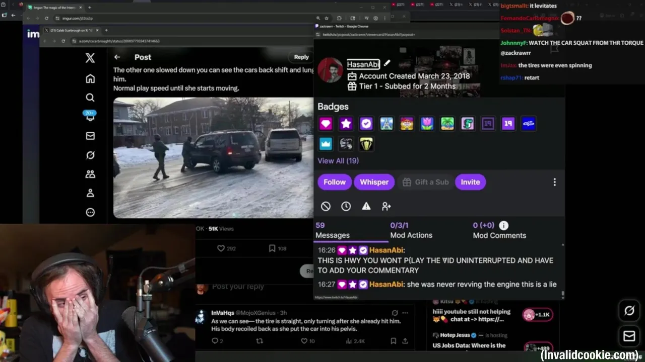Select the bright purple 19 badge

tap(508, 124)
